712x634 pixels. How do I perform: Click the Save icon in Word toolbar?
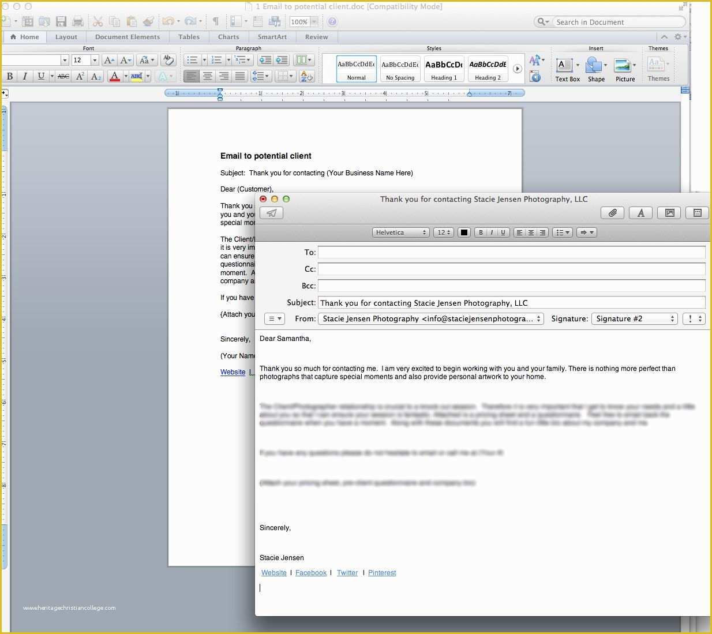point(61,21)
